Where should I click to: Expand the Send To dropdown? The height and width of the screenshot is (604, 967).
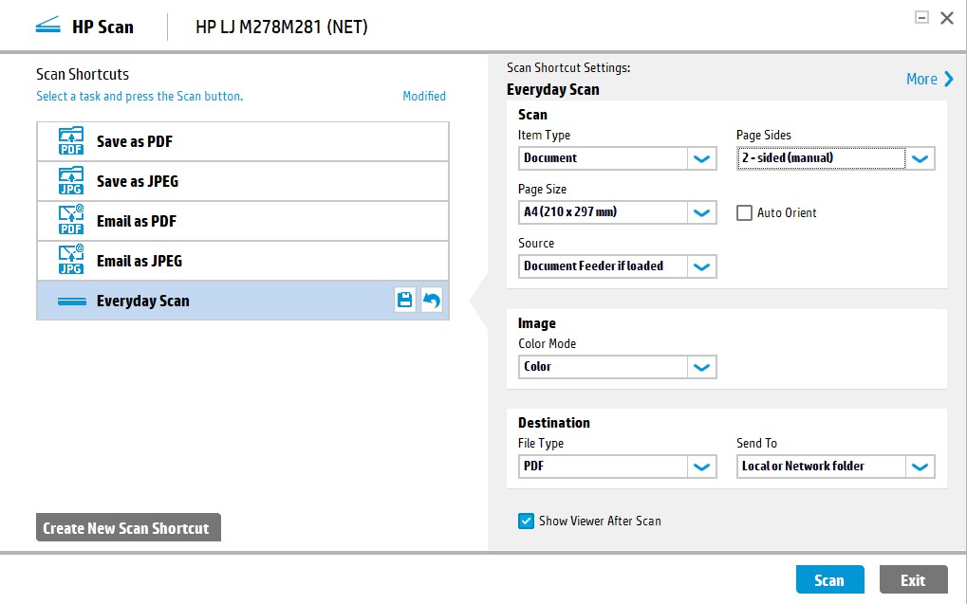pos(920,467)
